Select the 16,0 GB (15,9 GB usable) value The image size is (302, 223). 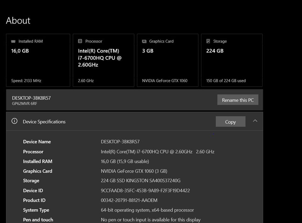coord(125,162)
